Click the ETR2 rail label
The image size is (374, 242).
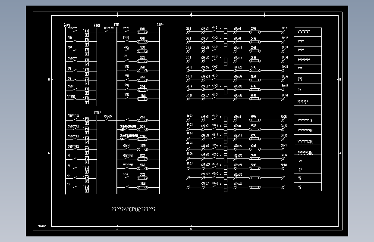[x=97, y=113]
